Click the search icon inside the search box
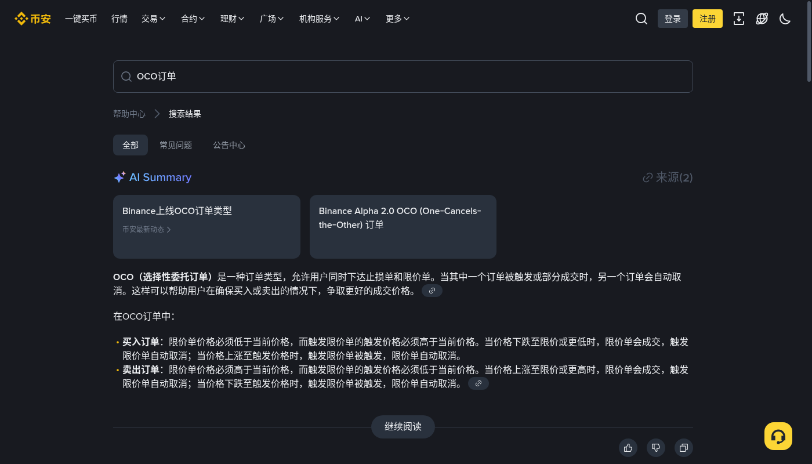Screen dimensions: 812x464 [x=126, y=77]
